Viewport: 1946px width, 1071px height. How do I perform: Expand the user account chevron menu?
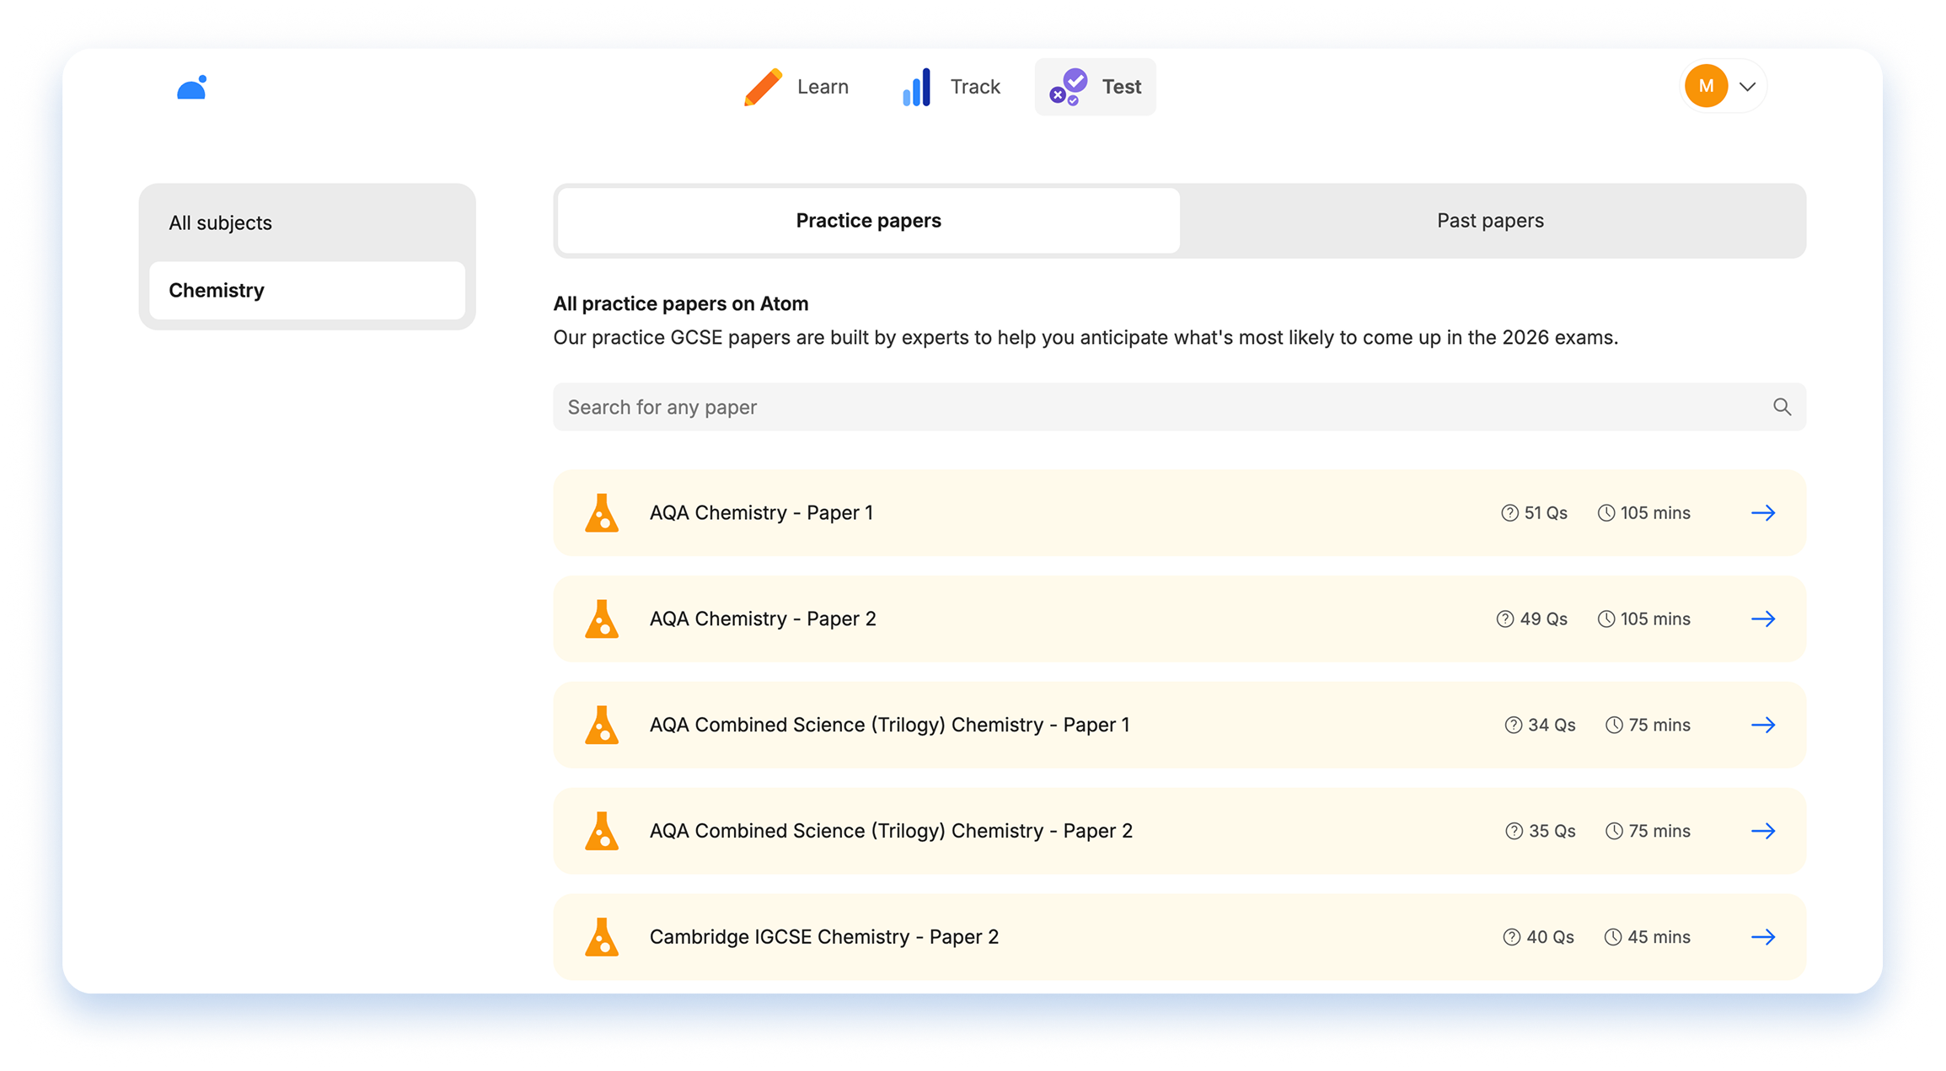point(1748,87)
